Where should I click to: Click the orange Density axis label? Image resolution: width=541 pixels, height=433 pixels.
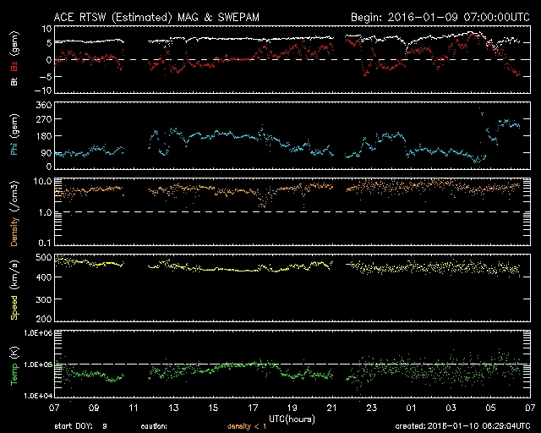[x=14, y=216]
